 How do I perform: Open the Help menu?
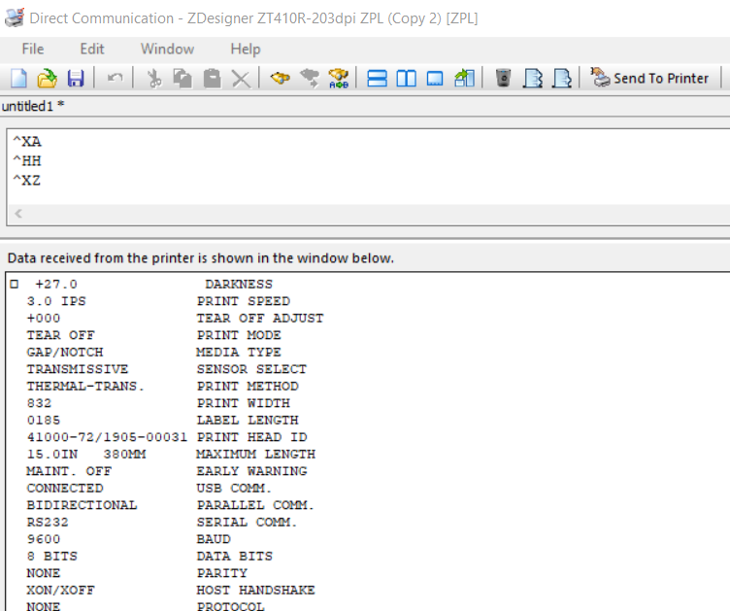coord(246,49)
